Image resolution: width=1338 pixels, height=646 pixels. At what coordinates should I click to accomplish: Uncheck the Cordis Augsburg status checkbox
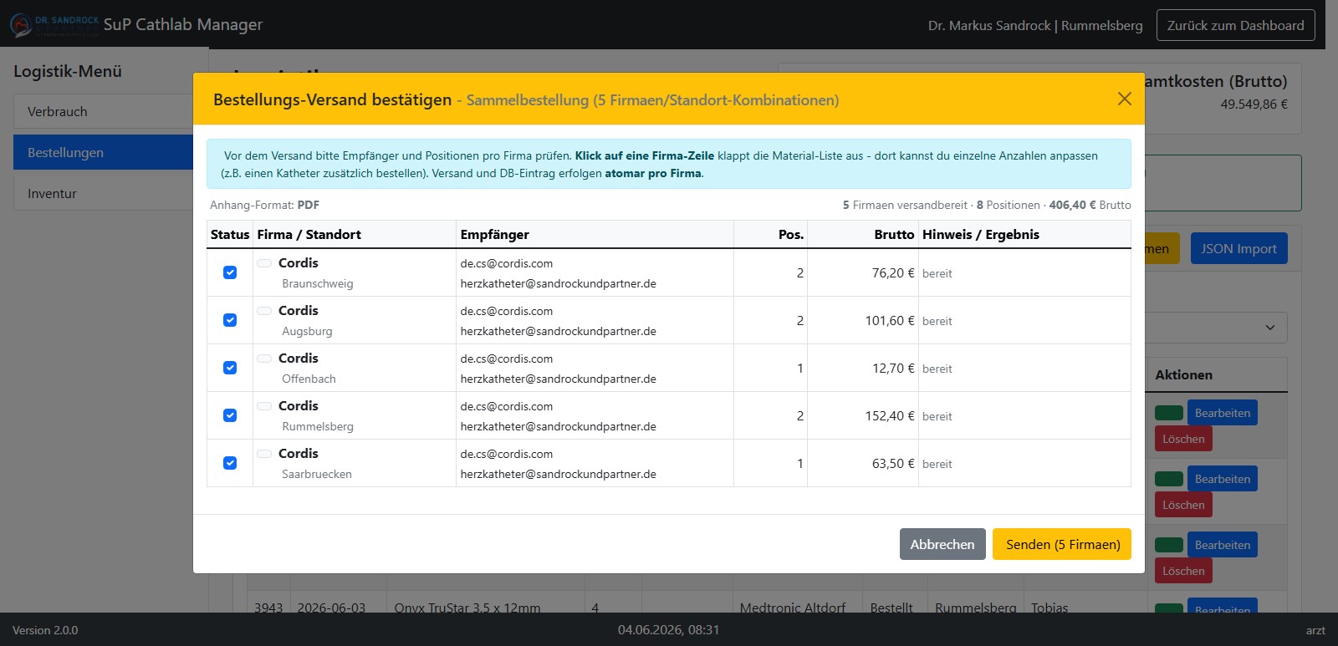[230, 320]
